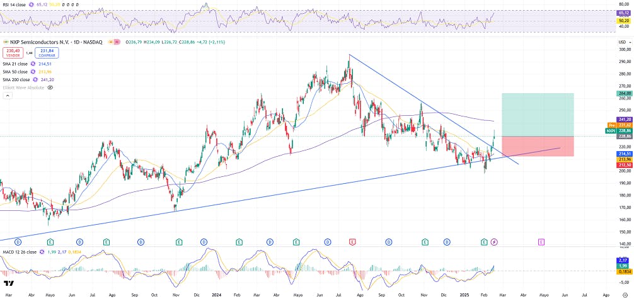The width and height of the screenshot is (634, 299).
Task: Click the green NXPI 228,86 price label
Action: tap(618, 131)
